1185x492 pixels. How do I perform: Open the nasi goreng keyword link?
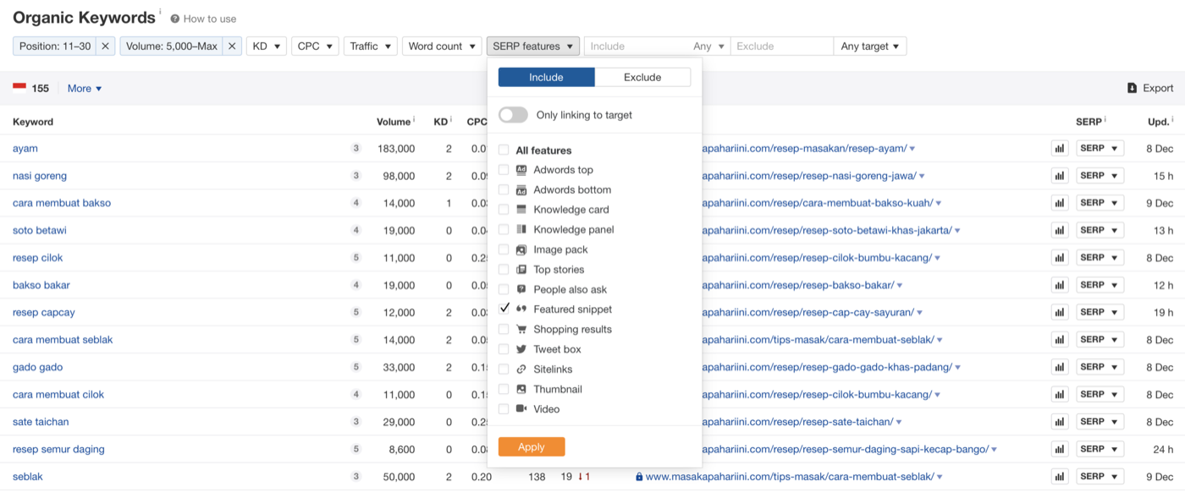point(40,176)
